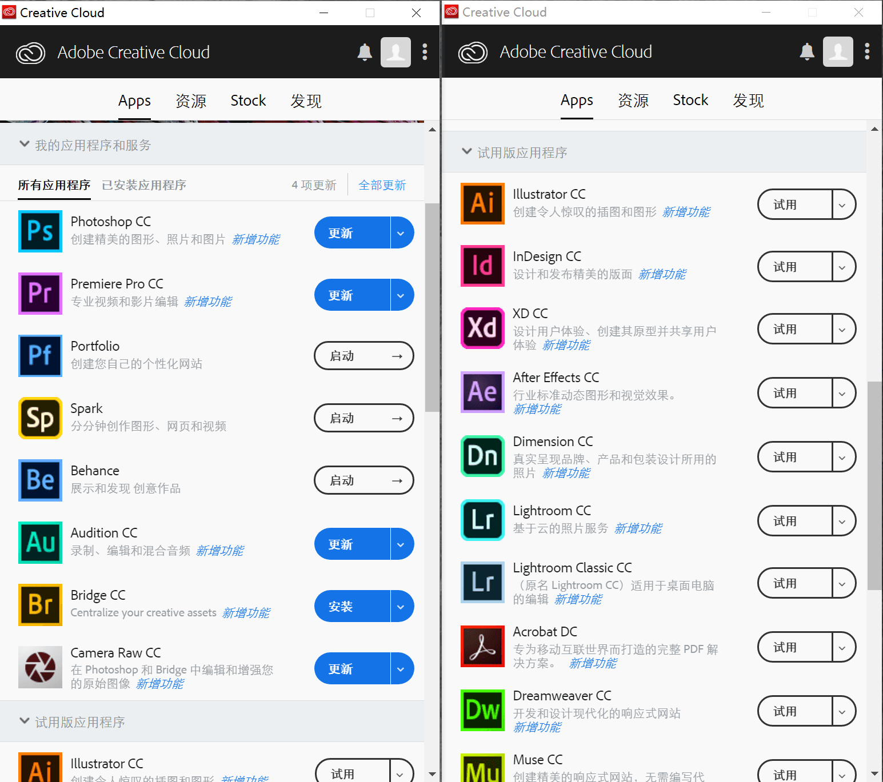This screenshot has height=782, width=883.
Task: Open notifications bell in left window
Action: tap(365, 53)
